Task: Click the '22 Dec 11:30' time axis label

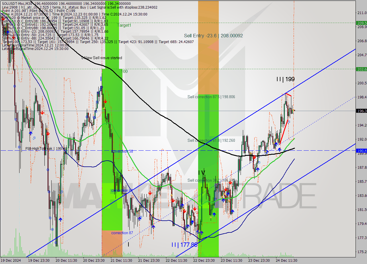Action: coord(176,261)
